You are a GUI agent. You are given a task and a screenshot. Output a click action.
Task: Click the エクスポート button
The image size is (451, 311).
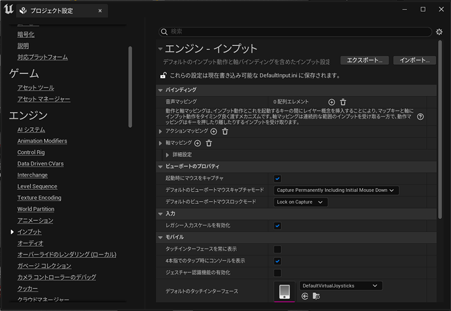[x=364, y=60]
